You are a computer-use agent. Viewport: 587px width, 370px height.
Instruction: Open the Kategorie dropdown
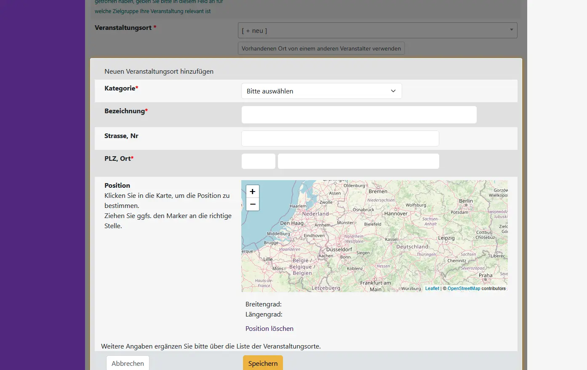[321, 91]
